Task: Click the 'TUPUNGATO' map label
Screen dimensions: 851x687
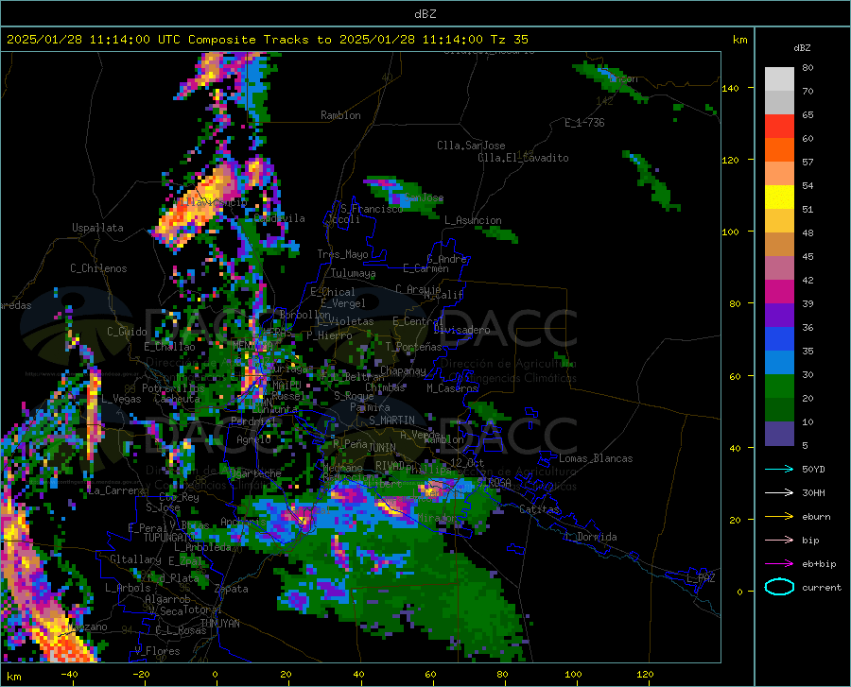Action: [169, 538]
